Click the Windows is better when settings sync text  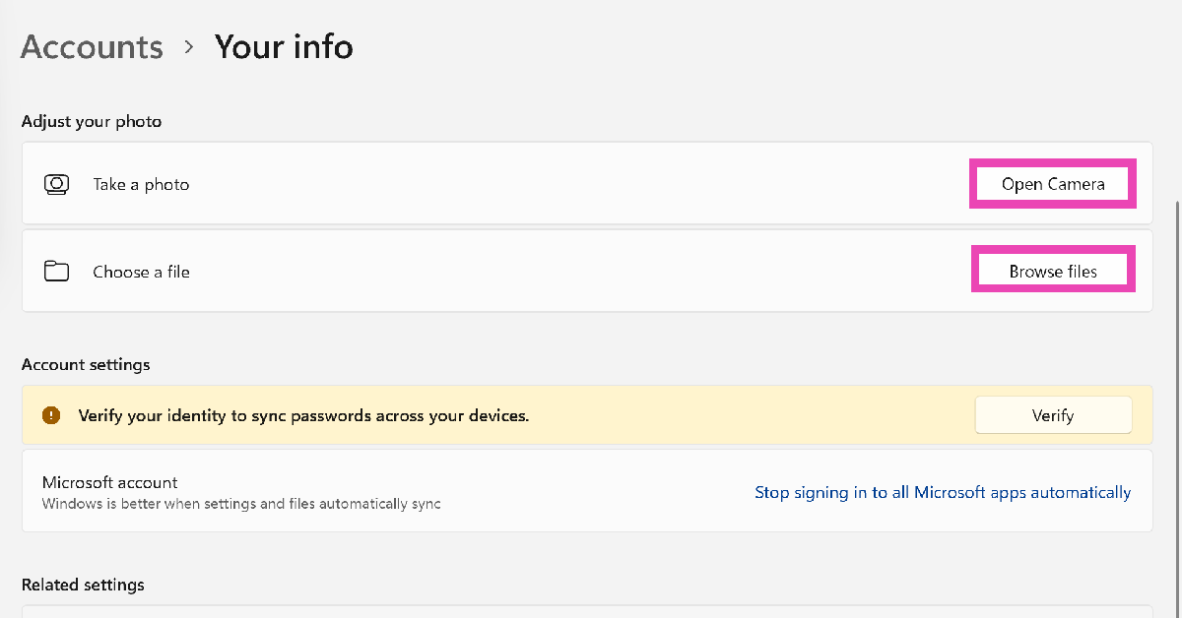pyautogui.click(x=241, y=504)
